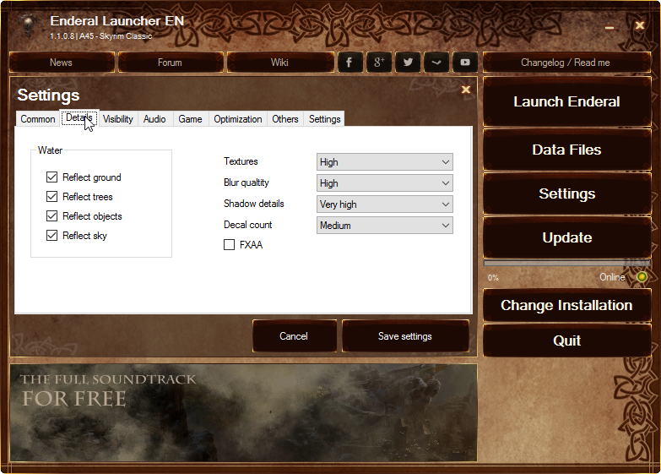Click the Google Plus icon

[x=379, y=63]
